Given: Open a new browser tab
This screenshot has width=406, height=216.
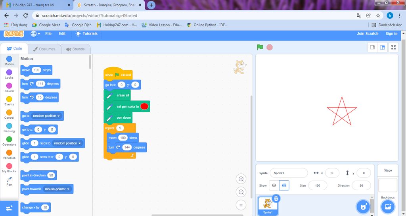Looking at the screenshot, I should tap(151, 5).
